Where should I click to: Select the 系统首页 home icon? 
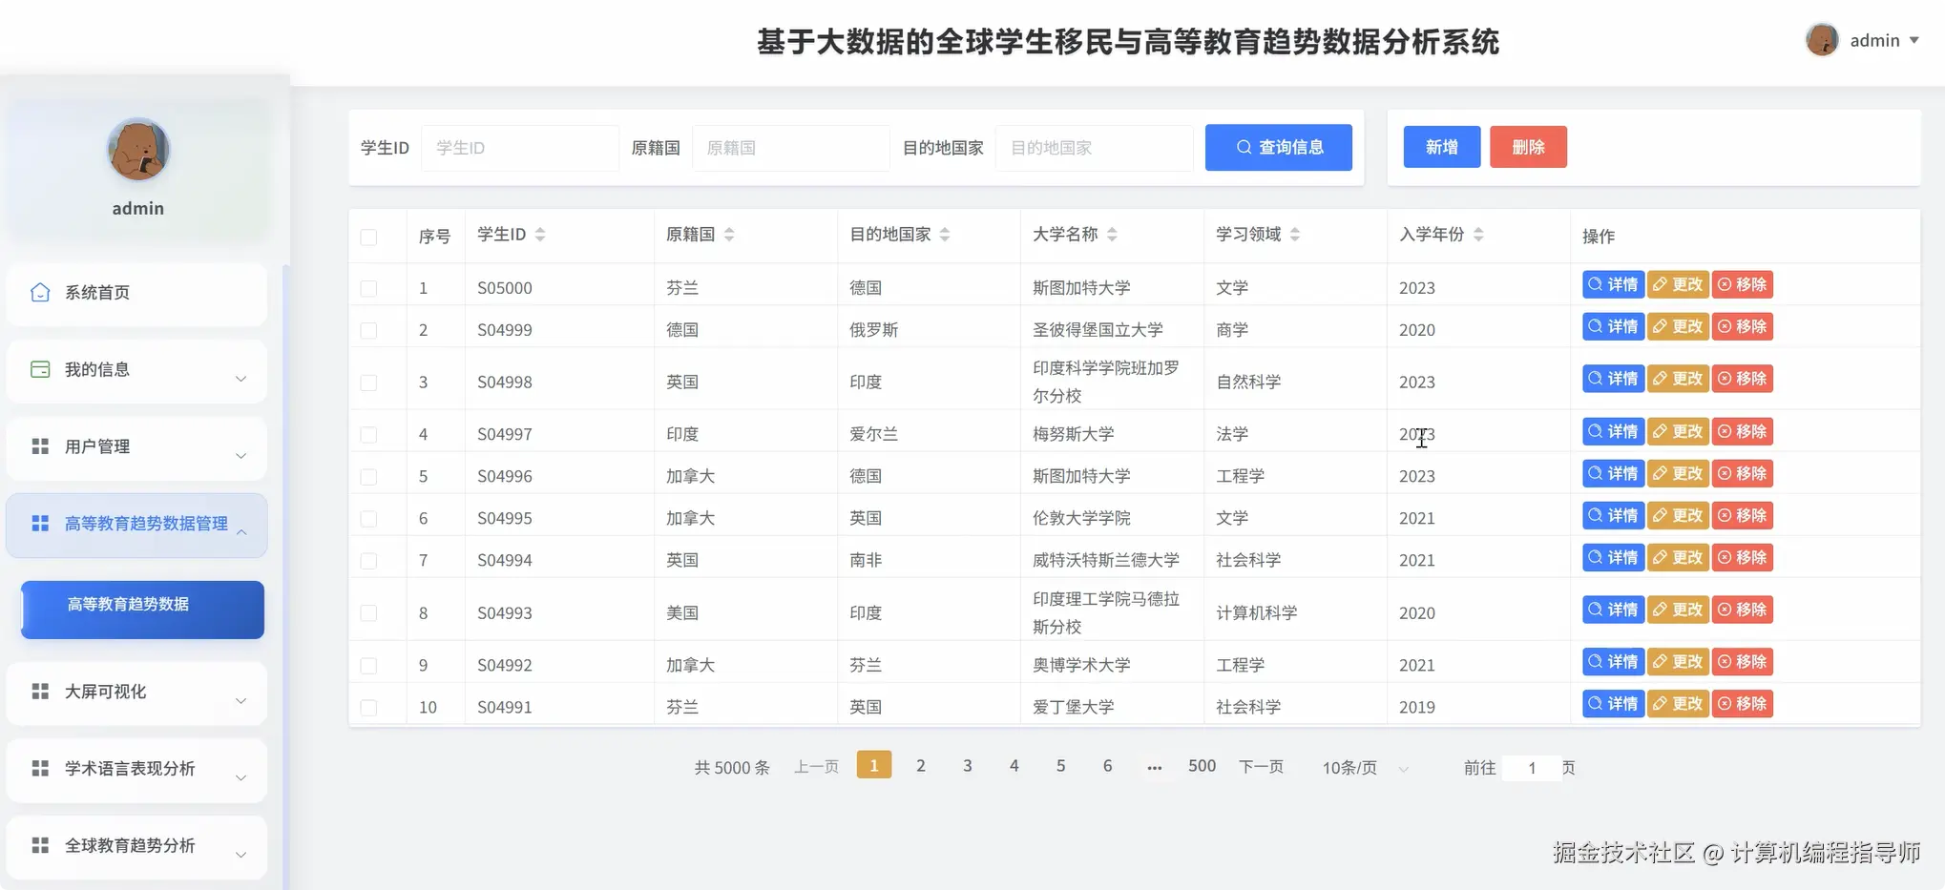point(40,292)
